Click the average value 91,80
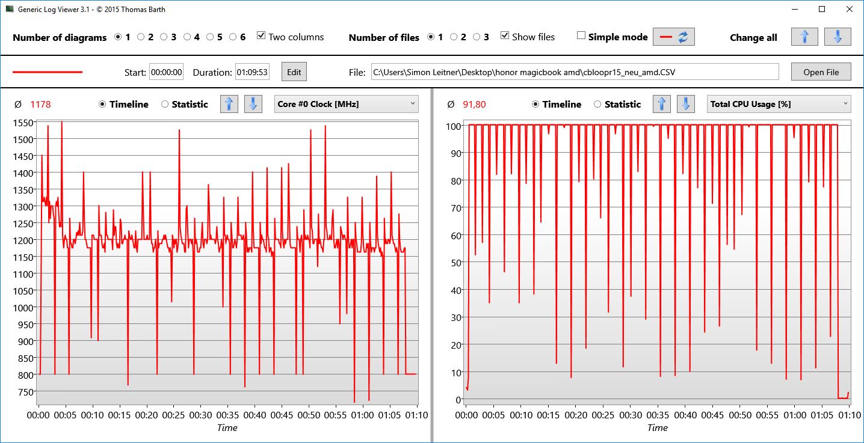The height and width of the screenshot is (443, 864). coord(474,104)
